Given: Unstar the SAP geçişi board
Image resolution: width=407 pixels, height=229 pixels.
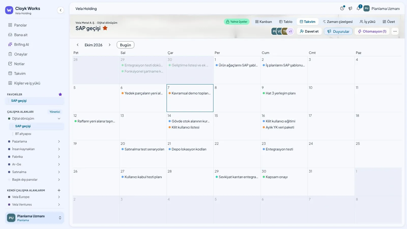Looking at the screenshot, I should tap(105, 28).
